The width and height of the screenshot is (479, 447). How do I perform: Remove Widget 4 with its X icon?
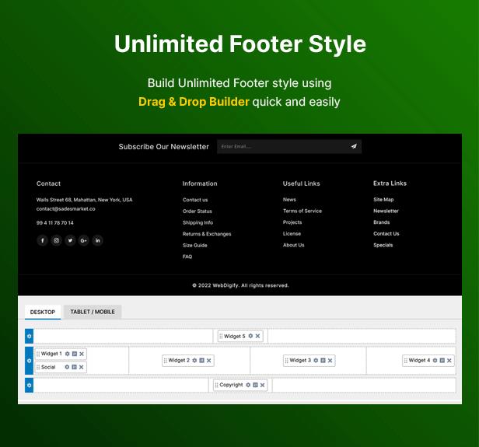(449, 360)
